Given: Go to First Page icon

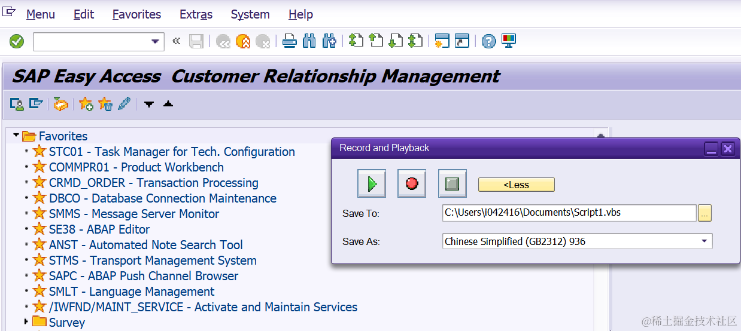Looking at the screenshot, I should click(x=356, y=41).
